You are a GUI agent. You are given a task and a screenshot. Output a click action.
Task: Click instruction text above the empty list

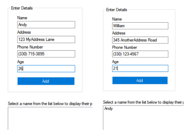click(50, 104)
